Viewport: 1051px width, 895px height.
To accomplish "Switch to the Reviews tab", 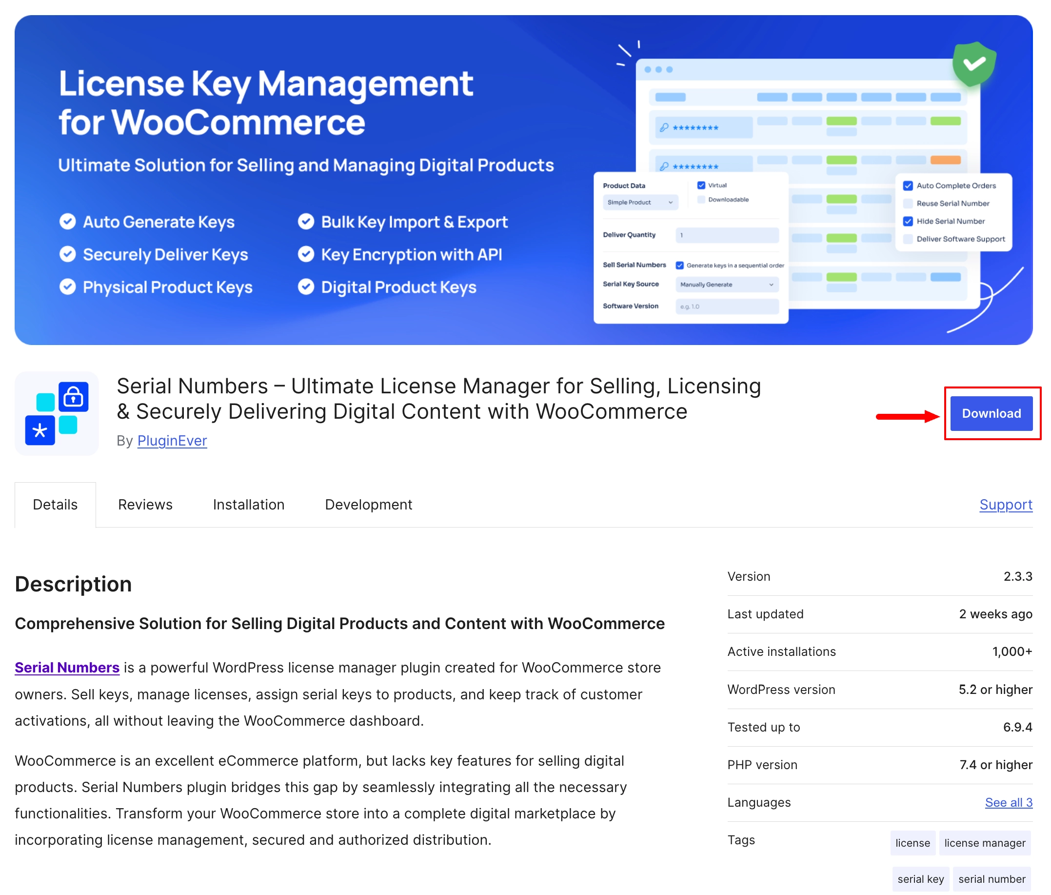I will [145, 504].
